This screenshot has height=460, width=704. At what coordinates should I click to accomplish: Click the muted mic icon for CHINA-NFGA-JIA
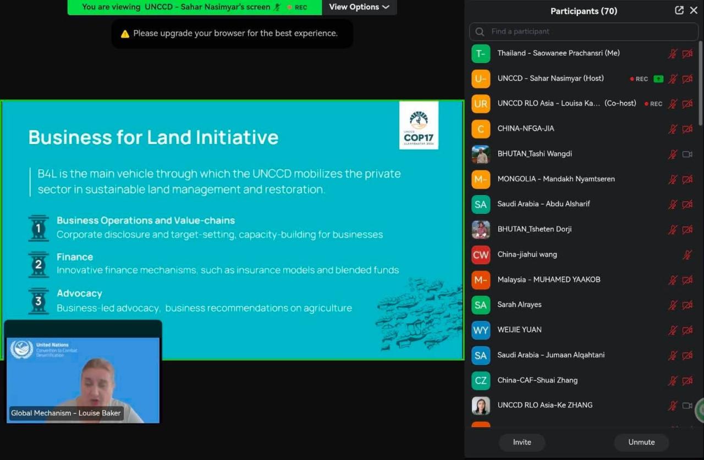[673, 129]
